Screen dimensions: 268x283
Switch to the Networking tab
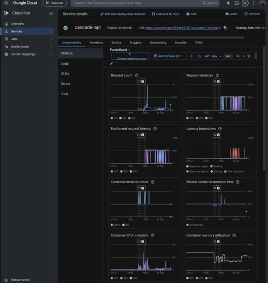[158, 42]
